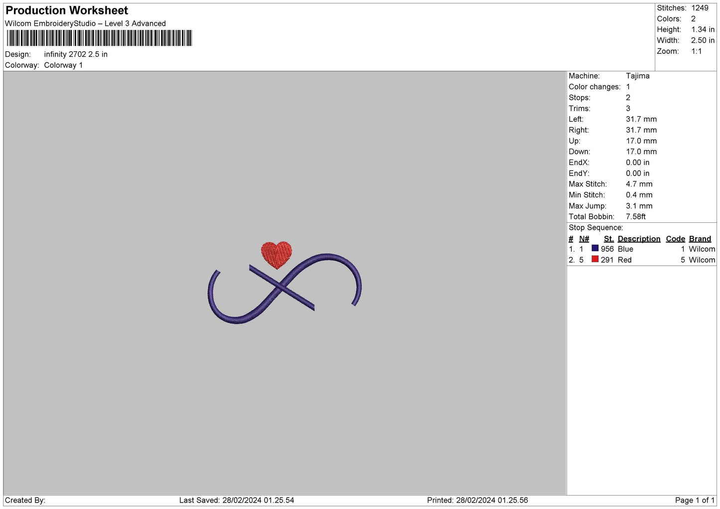Click the 'Left:' label in machine info
Image resolution: width=720 pixels, height=509 pixels.
pyautogui.click(x=576, y=119)
